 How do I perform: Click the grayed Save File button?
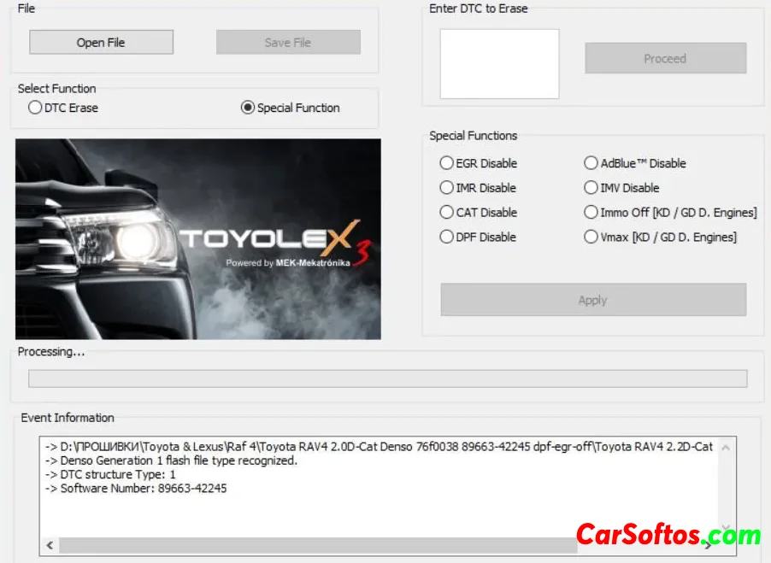[x=288, y=43]
